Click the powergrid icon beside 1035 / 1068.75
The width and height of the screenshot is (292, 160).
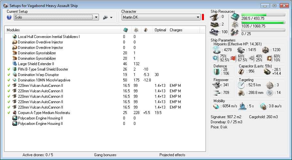(235, 25)
